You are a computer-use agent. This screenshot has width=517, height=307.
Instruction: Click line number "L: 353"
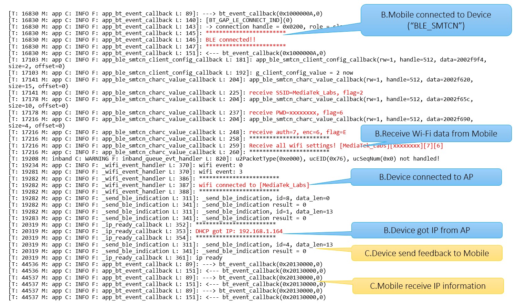(177, 231)
